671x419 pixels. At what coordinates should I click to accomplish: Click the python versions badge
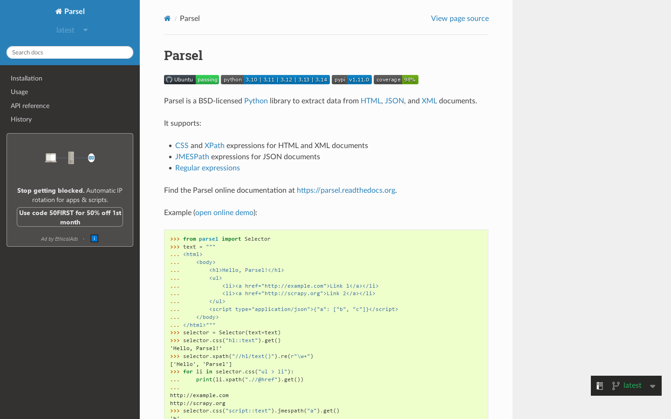point(275,80)
